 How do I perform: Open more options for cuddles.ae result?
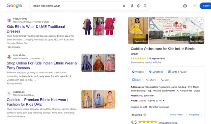38,95
